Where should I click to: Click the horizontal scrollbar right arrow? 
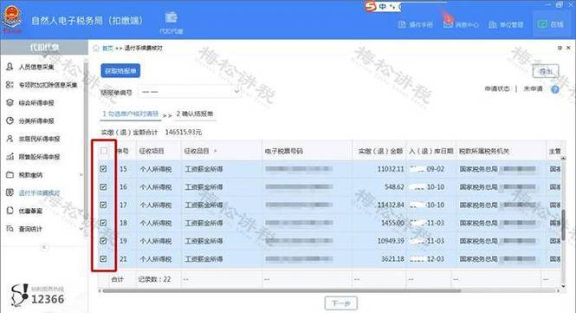[559, 291]
